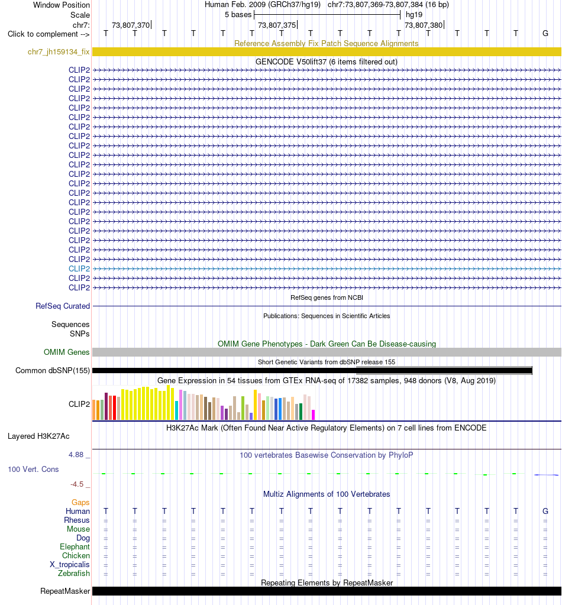
Task: Click the position text 'chr7:73,807,369-73,807,384 (16 bp)'
Action: point(388,5)
